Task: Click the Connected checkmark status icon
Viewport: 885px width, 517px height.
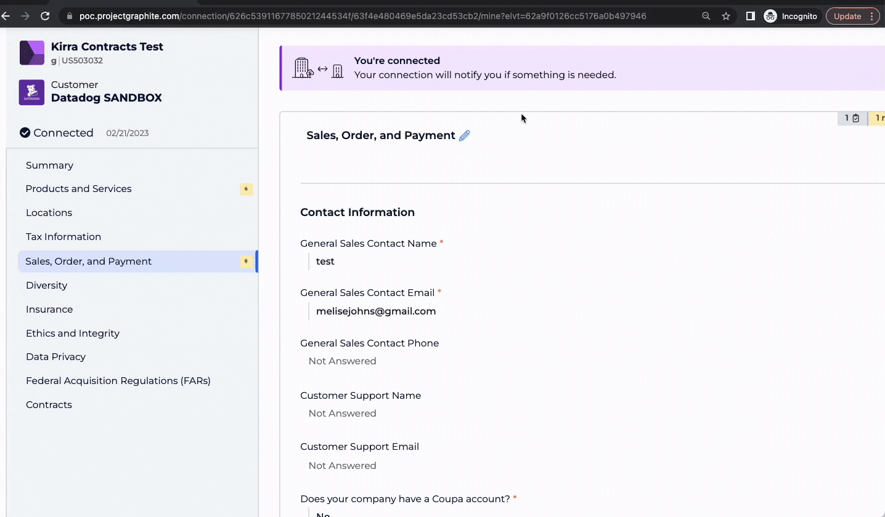Action: pos(25,132)
